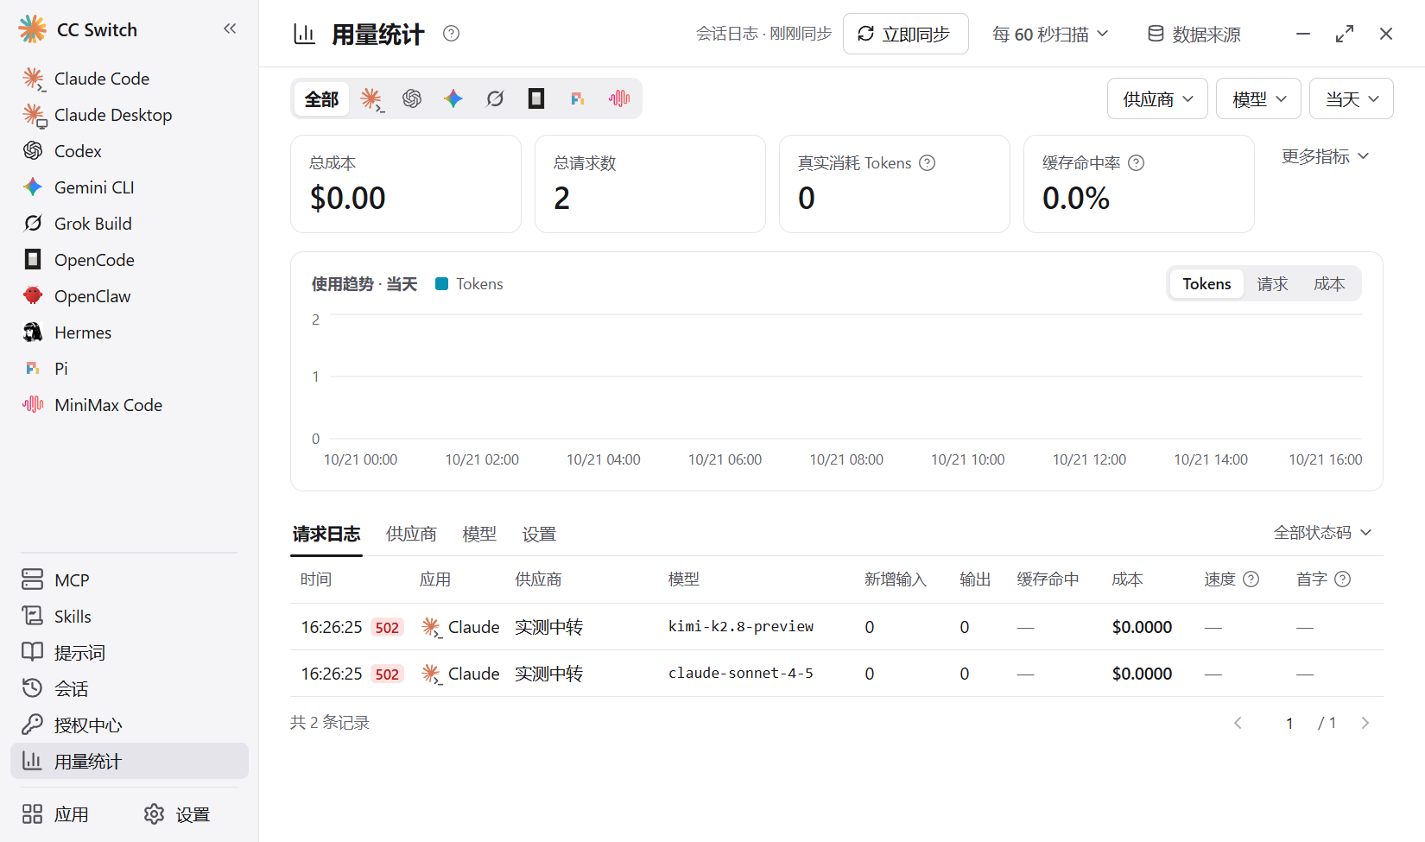This screenshot has width=1425, height=842.
Task: Switch chart to 成本 view
Action: (x=1329, y=284)
